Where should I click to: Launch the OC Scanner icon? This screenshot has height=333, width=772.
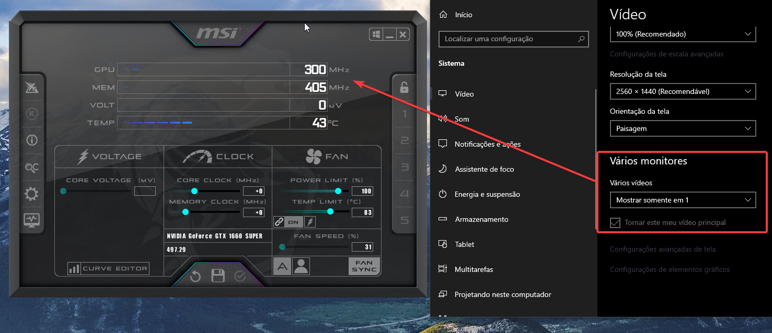click(x=32, y=167)
